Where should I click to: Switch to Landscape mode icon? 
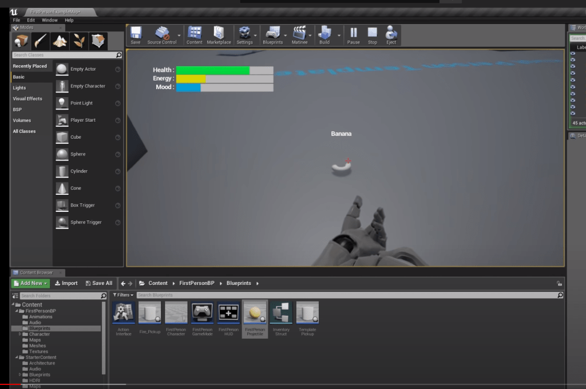(x=60, y=41)
